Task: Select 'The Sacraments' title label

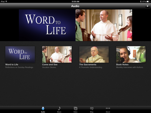Action: coord(88,64)
